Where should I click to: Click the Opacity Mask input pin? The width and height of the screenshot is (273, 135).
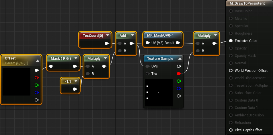231,55
